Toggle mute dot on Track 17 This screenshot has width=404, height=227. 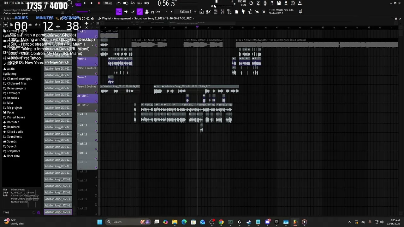[96, 186]
